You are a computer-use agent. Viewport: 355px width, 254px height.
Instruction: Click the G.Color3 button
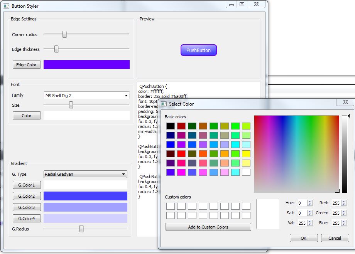[x=26, y=207]
